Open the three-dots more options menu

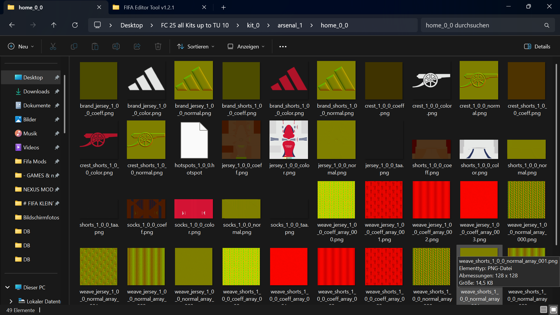click(x=283, y=46)
